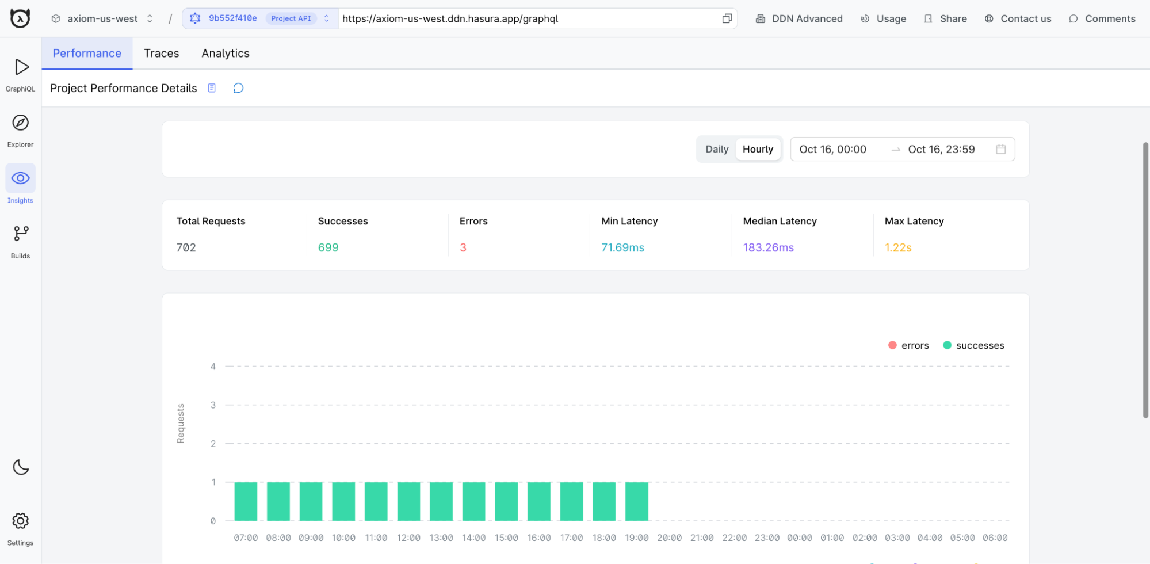Open DDN Advanced plan link
This screenshot has height=564, width=1150.
799,18
